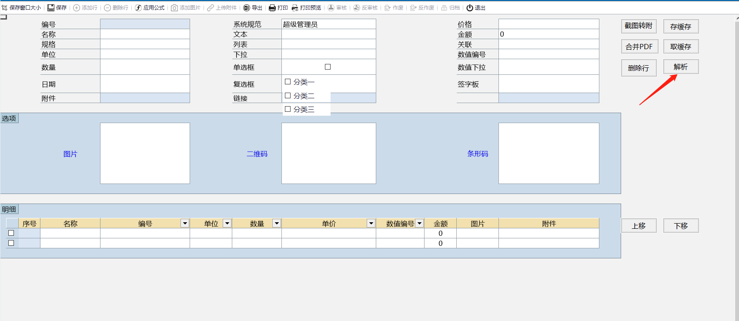Select the 明细 tab
This screenshot has width=739, height=321.
9,209
